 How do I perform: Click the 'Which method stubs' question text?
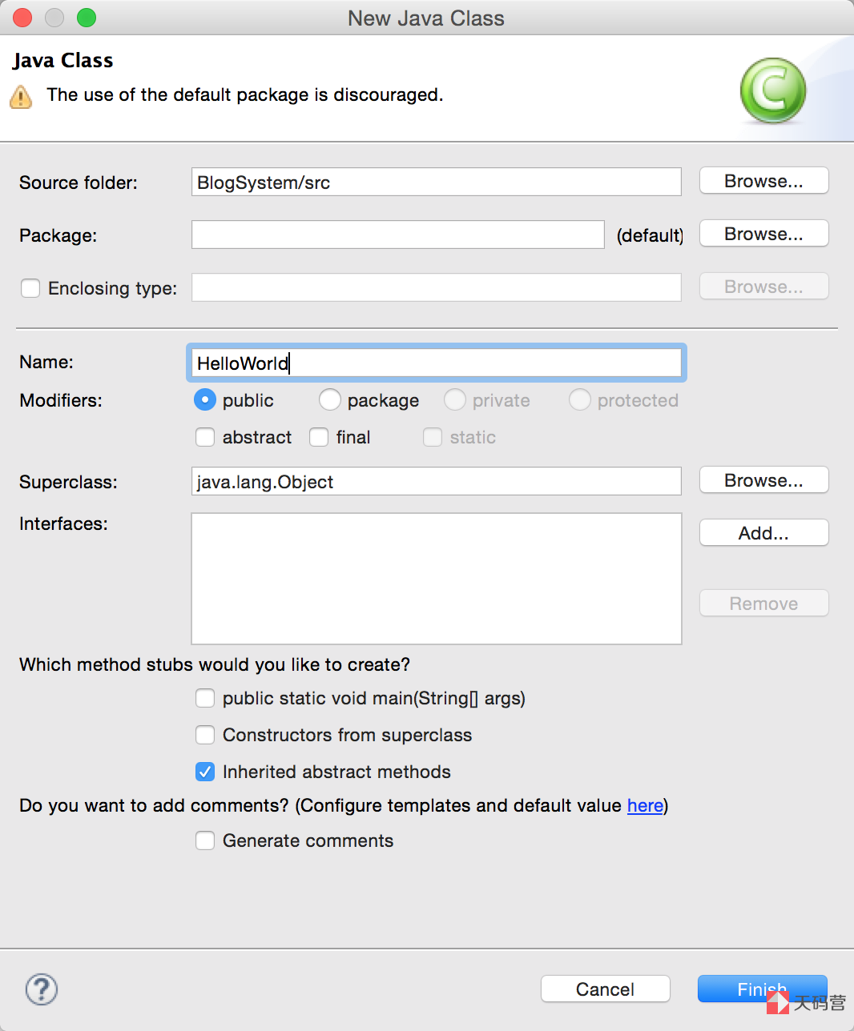[215, 664]
